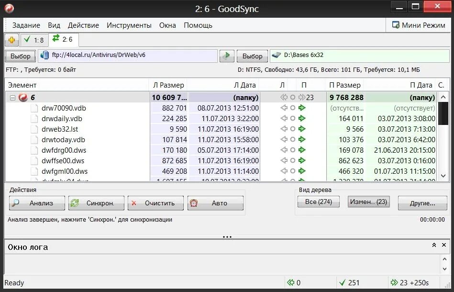Collapse the log window with double chevron
The width and height of the screenshot is (454, 292).
click(x=434, y=245)
